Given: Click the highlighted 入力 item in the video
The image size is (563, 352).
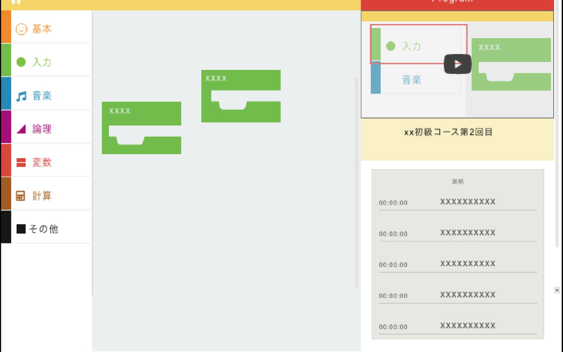Looking at the screenshot, I should [x=418, y=44].
